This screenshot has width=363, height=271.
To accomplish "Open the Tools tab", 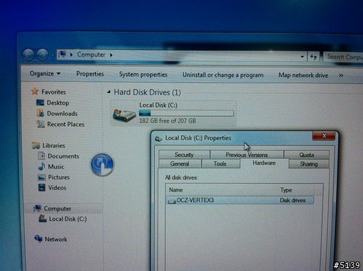I will pyautogui.click(x=220, y=163).
